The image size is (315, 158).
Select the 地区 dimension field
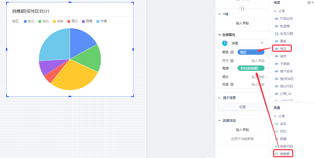pos(283,49)
